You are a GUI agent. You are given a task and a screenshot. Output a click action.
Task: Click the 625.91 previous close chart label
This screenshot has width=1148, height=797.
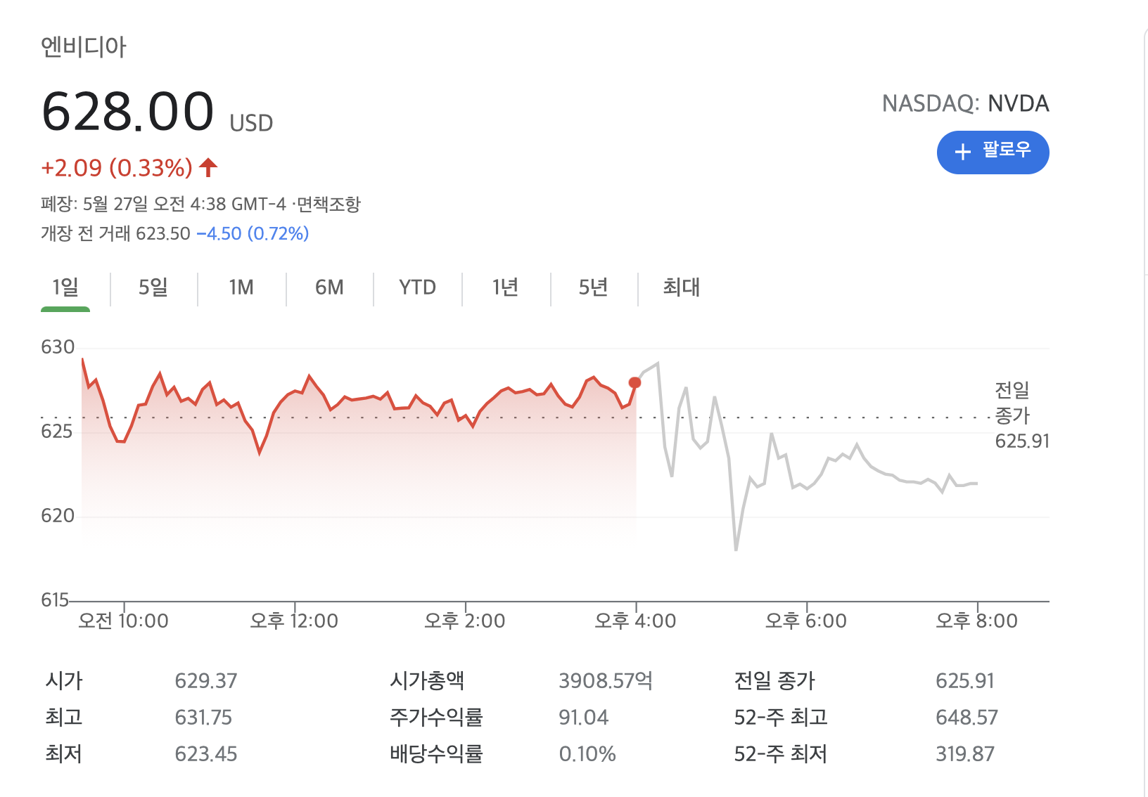pyautogui.click(x=1022, y=441)
